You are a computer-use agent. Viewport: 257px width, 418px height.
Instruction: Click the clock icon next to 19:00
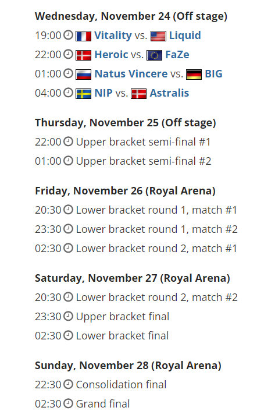pos(68,35)
